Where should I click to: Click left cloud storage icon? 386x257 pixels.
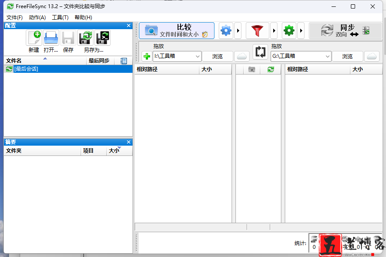[x=242, y=56]
